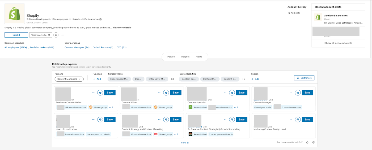Open Default Persona (2) link
372x150 pixels.
point(103,47)
